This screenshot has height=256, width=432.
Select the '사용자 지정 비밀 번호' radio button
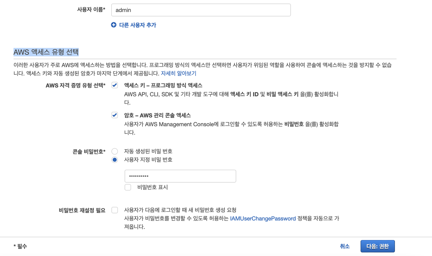[115, 160]
